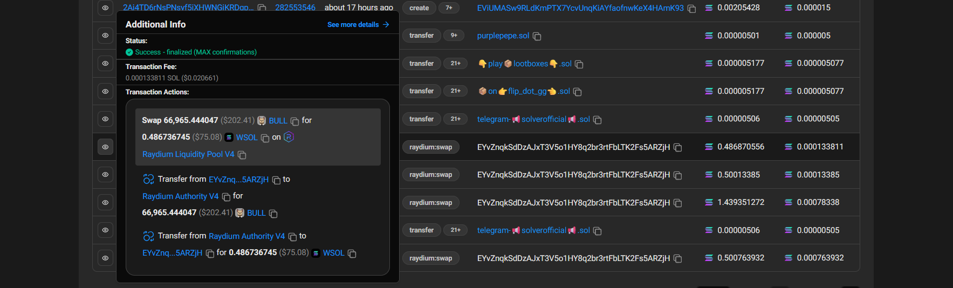Viewport: 953px width, 288px height.
Task: Click the WSOL token icon in Swap line
Action: click(x=229, y=137)
